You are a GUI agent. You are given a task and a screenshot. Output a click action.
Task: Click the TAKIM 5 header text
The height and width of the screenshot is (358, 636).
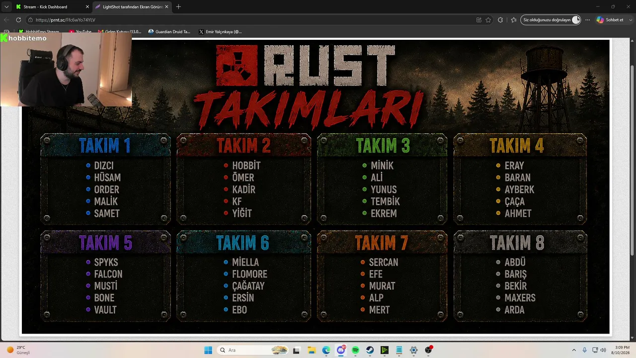pyautogui.click(x=105, y=243)
